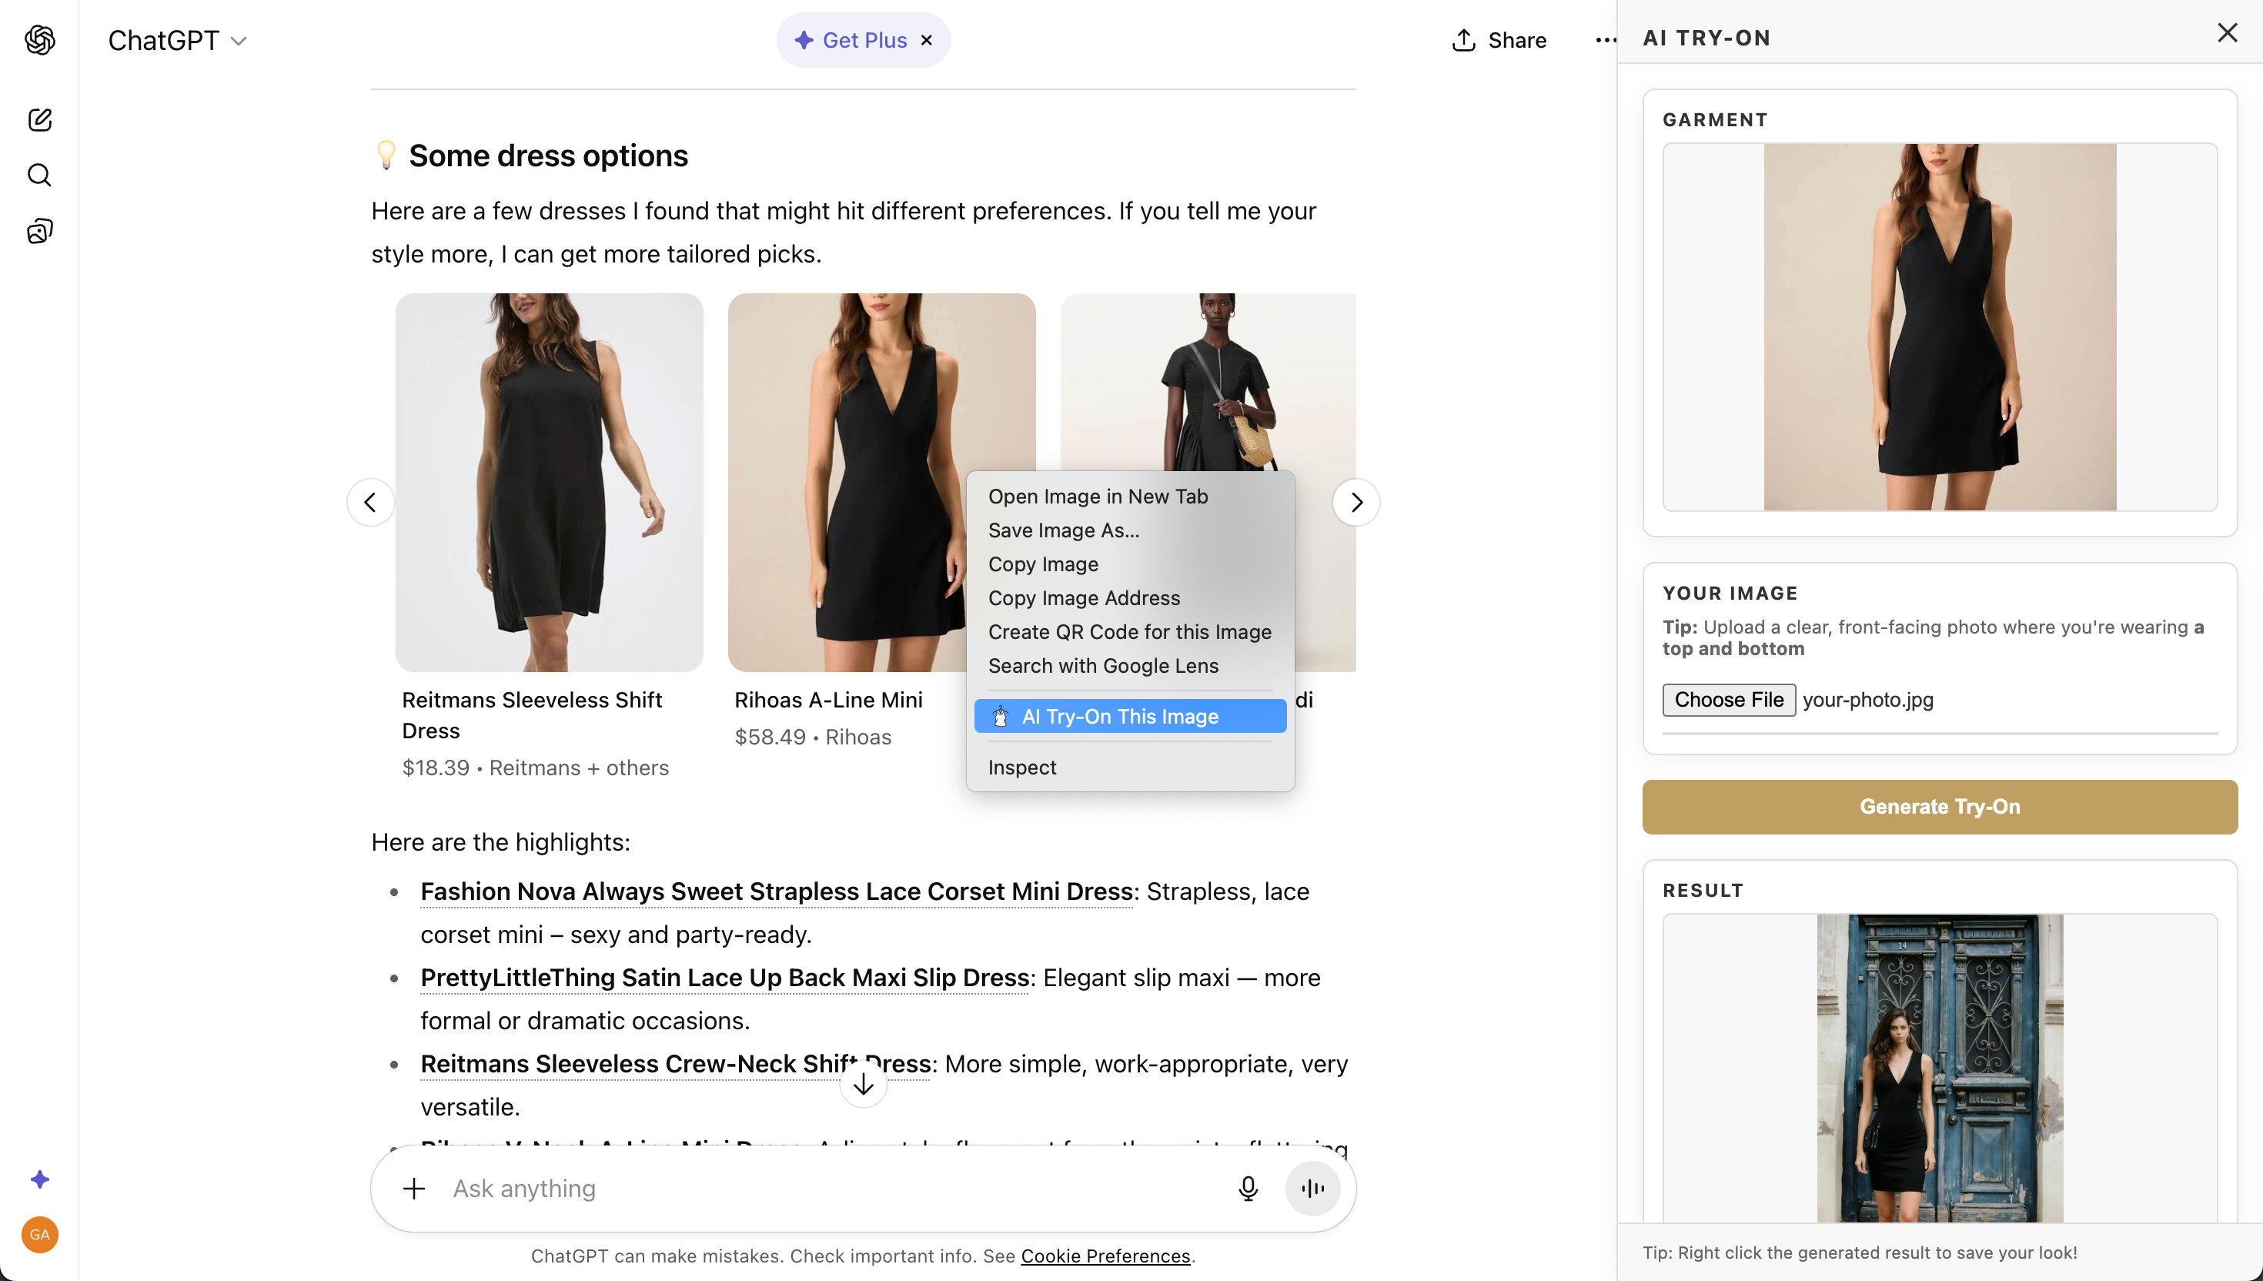Open the Cookie Preferences link
This screenshot has height=1281, width=2263.
click(x=1105, y=1256)
